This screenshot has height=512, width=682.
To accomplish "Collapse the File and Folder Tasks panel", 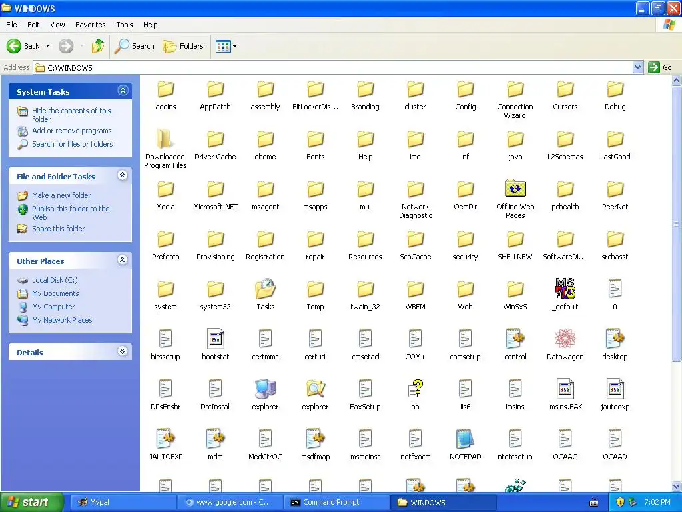I will pyautogui.click(x=123, y=175).
